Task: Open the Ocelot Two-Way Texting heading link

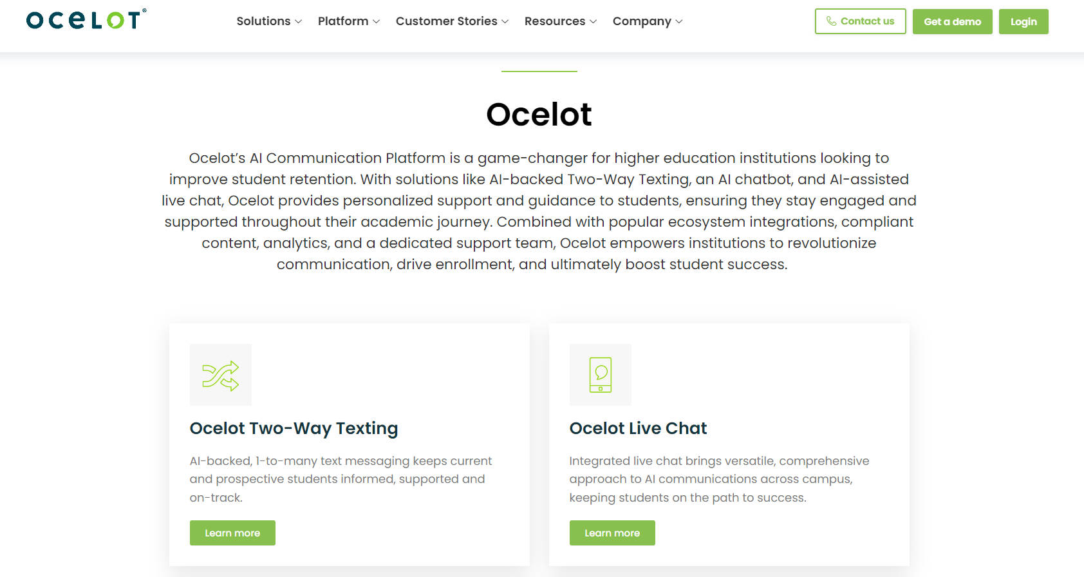Action: click(x=294, y=428)
